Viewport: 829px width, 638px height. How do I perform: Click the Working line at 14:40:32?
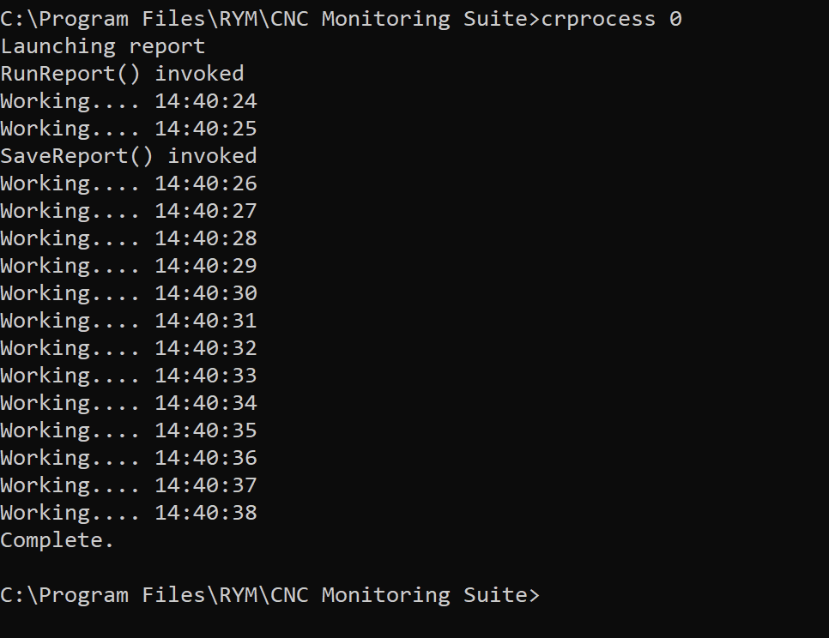pos(129,348)
